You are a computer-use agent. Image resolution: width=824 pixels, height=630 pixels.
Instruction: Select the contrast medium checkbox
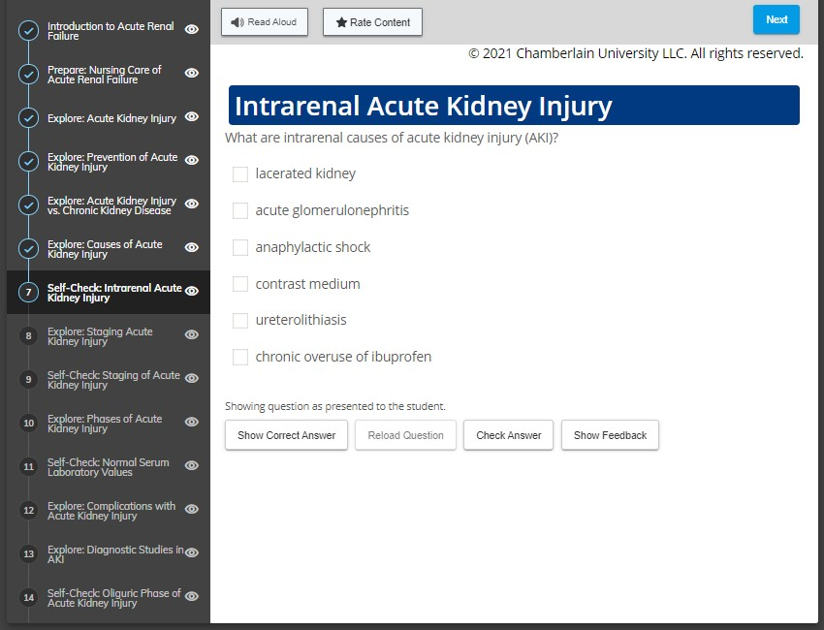click(x=240, y=284)
